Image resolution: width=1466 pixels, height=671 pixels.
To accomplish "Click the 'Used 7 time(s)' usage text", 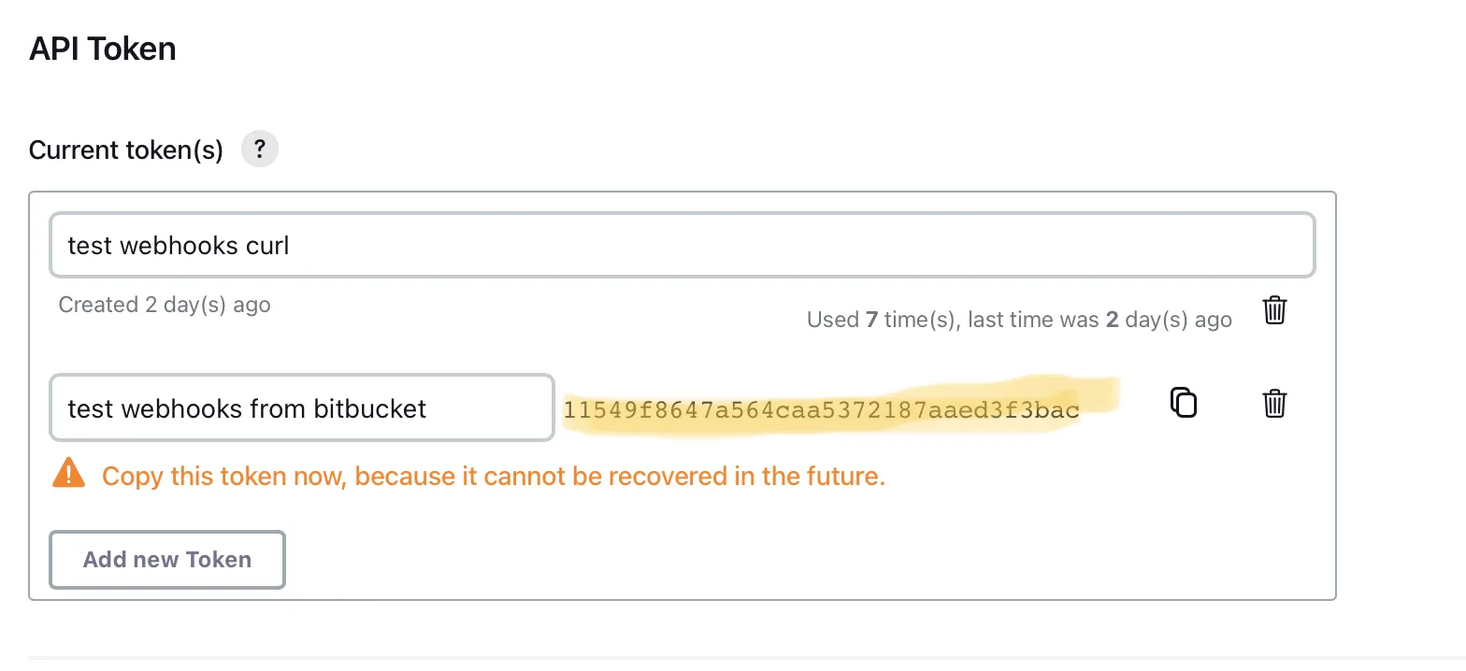I will tap(882, 320).
